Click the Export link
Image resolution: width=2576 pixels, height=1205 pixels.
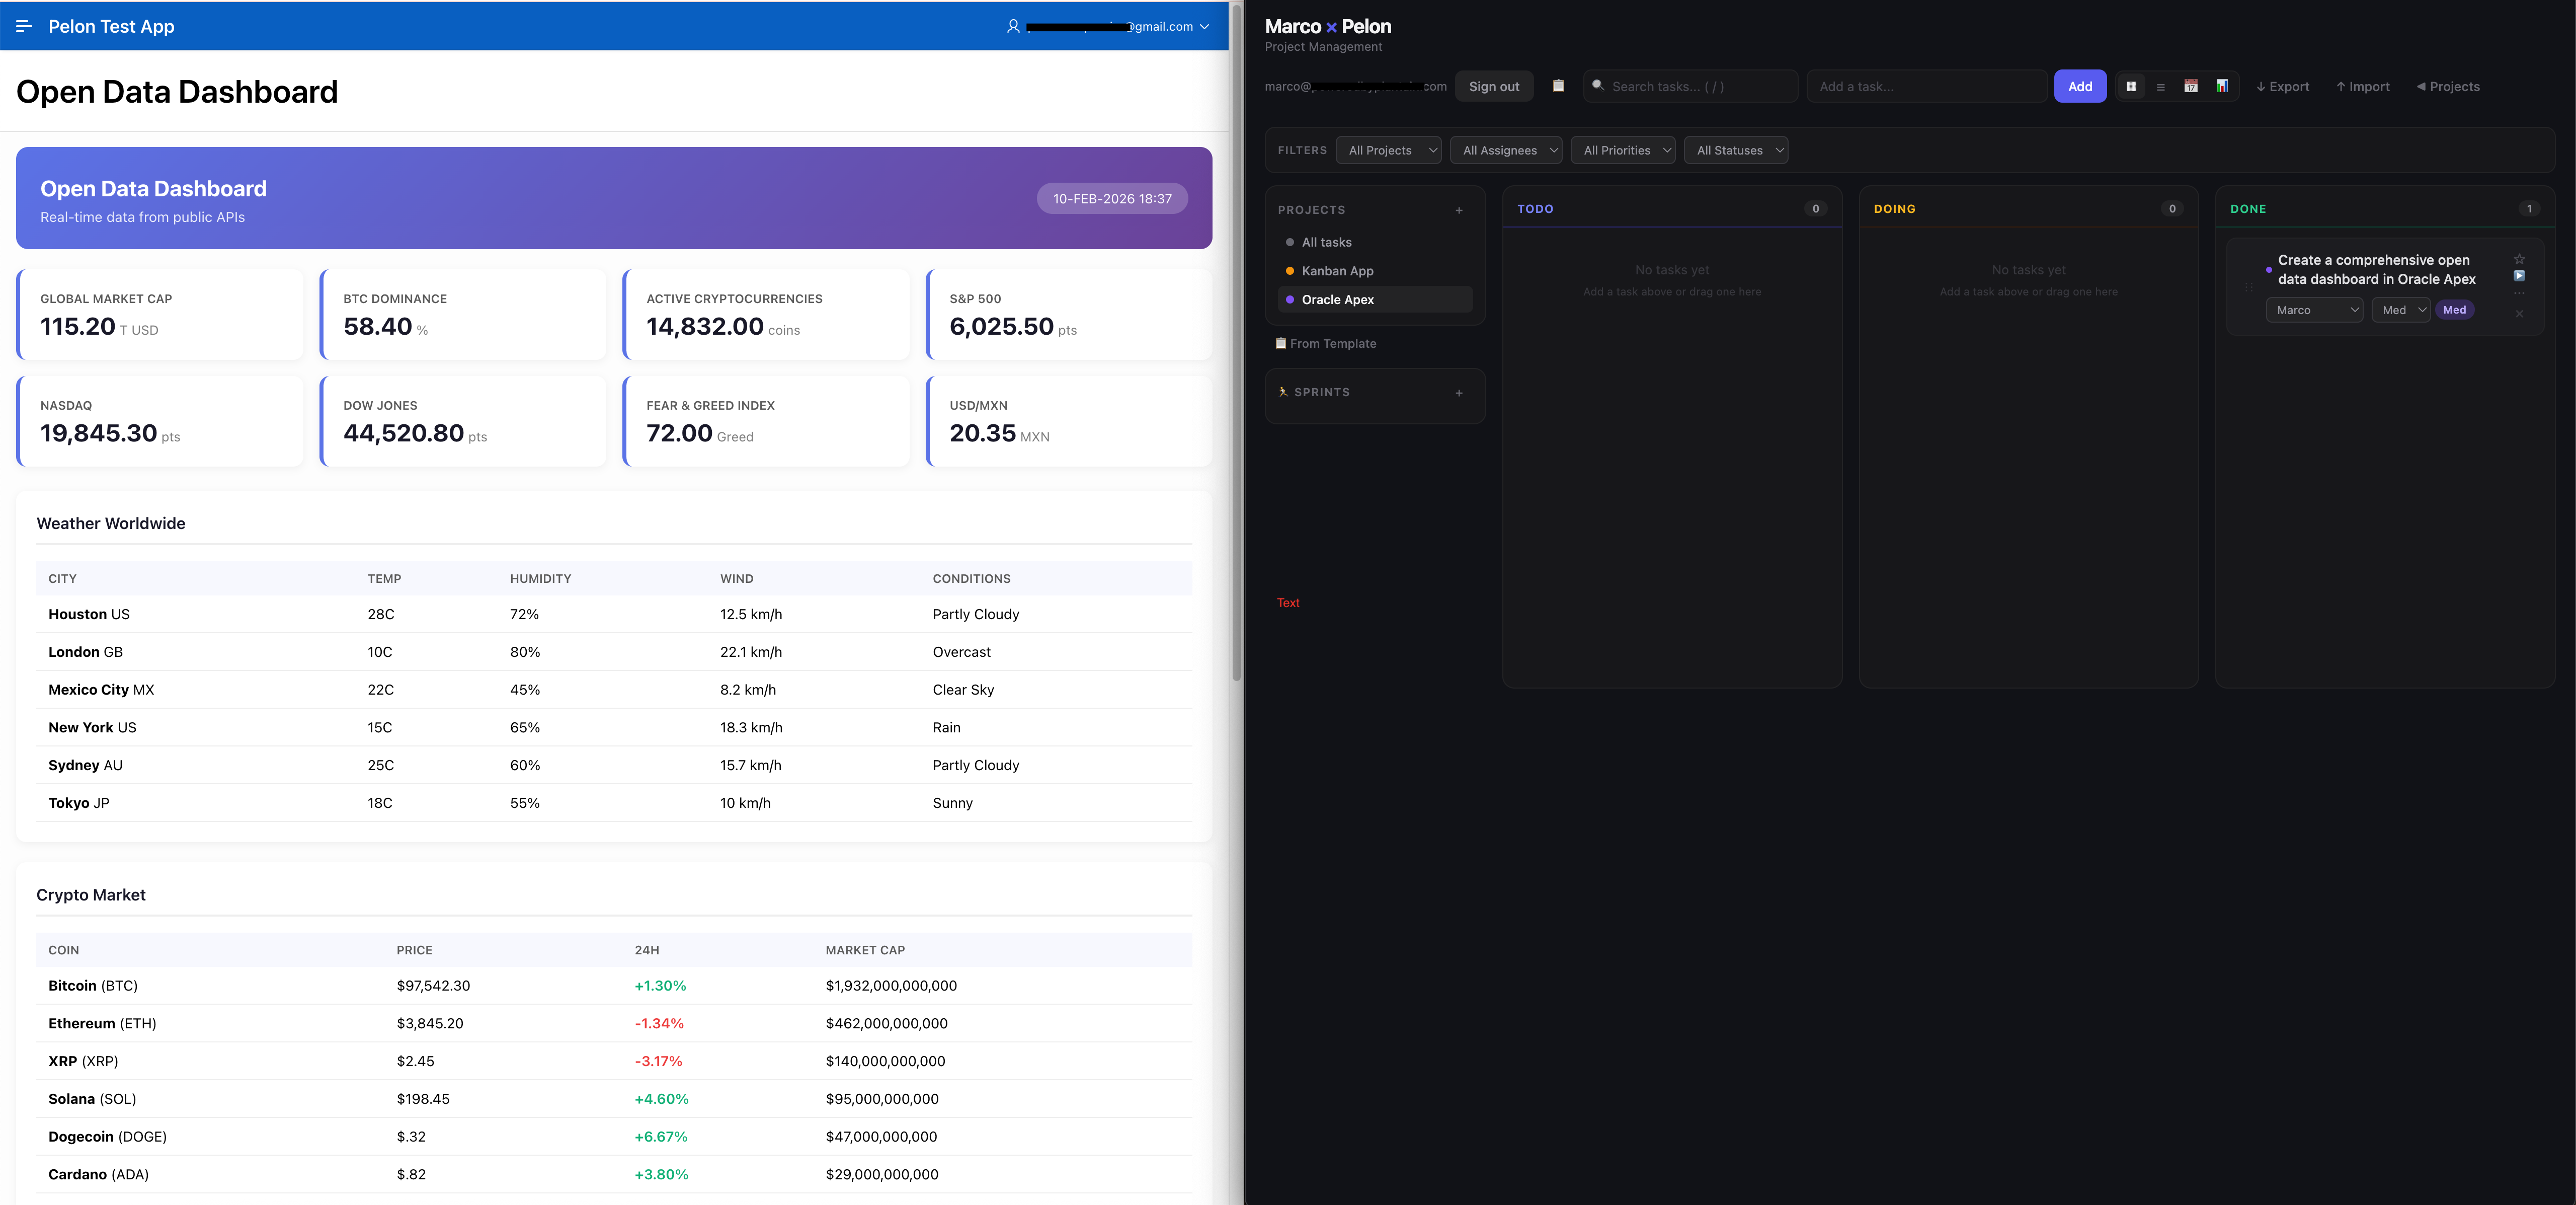pyautogui.click(x=2282, y=87)
